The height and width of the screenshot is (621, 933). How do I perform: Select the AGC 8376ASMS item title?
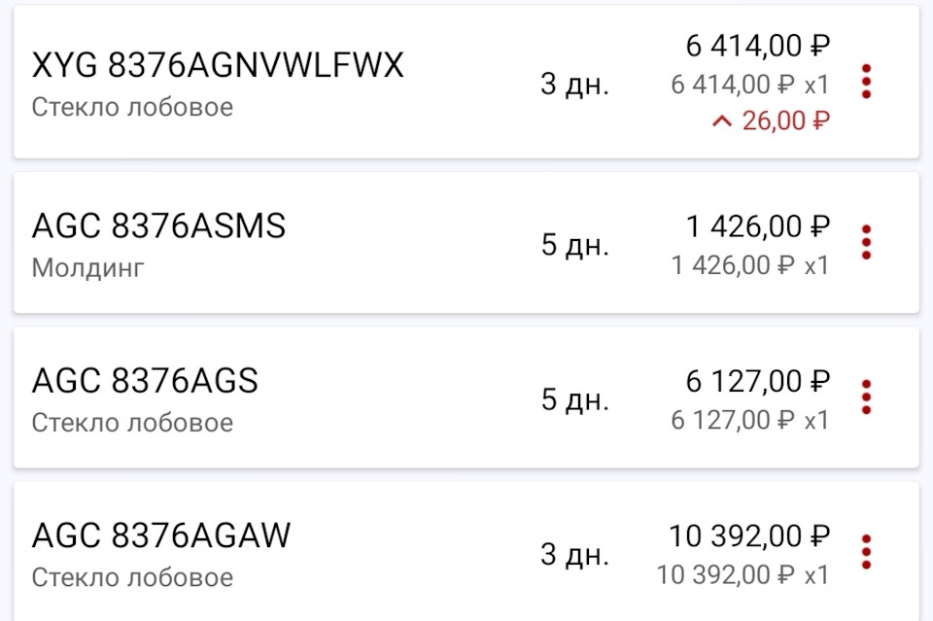pos(158,226)
